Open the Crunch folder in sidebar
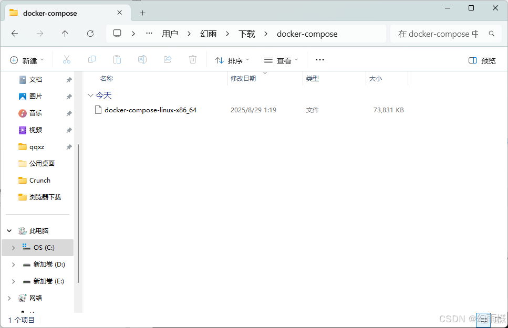508x328 pixels. pyautogui.click(x=40, y=181)
